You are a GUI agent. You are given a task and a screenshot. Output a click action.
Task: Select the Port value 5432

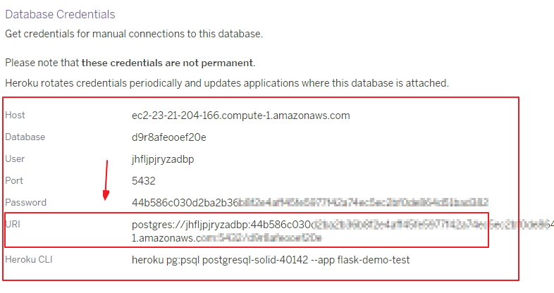pos(144,181)
